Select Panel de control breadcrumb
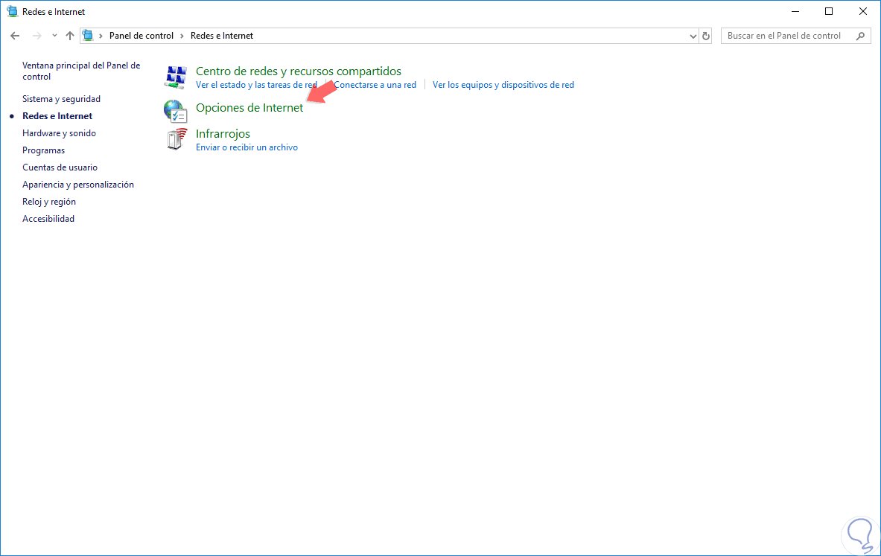This screenshot has height=556, width=881. click(141, 36)
